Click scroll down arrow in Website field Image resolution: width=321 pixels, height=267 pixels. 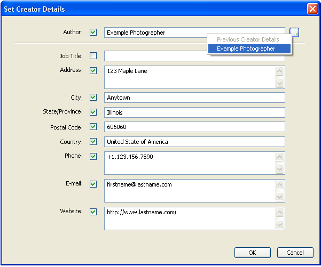(x=279, y=225)
